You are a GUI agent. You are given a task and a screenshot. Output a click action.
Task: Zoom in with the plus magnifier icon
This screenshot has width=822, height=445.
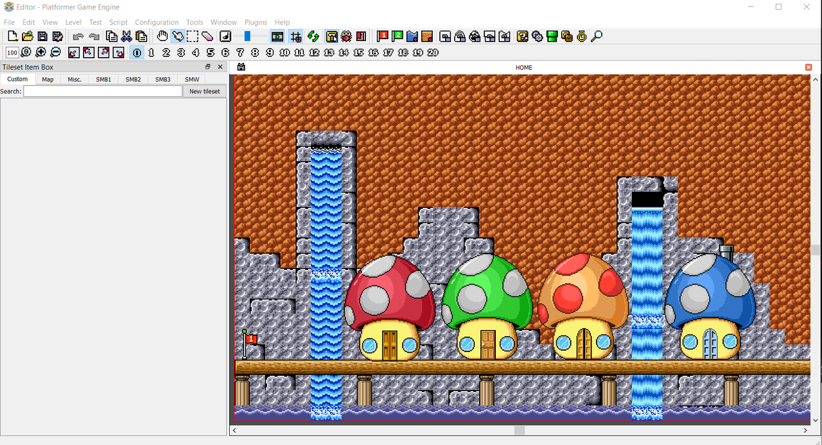[40, 53]
